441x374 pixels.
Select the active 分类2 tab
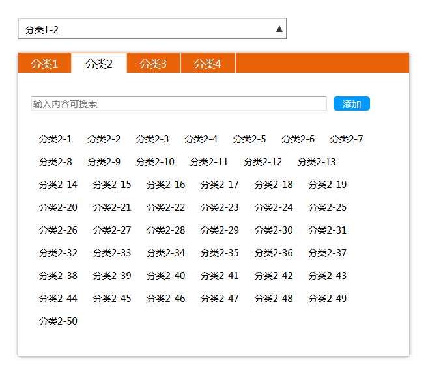(x=99, y=64)
